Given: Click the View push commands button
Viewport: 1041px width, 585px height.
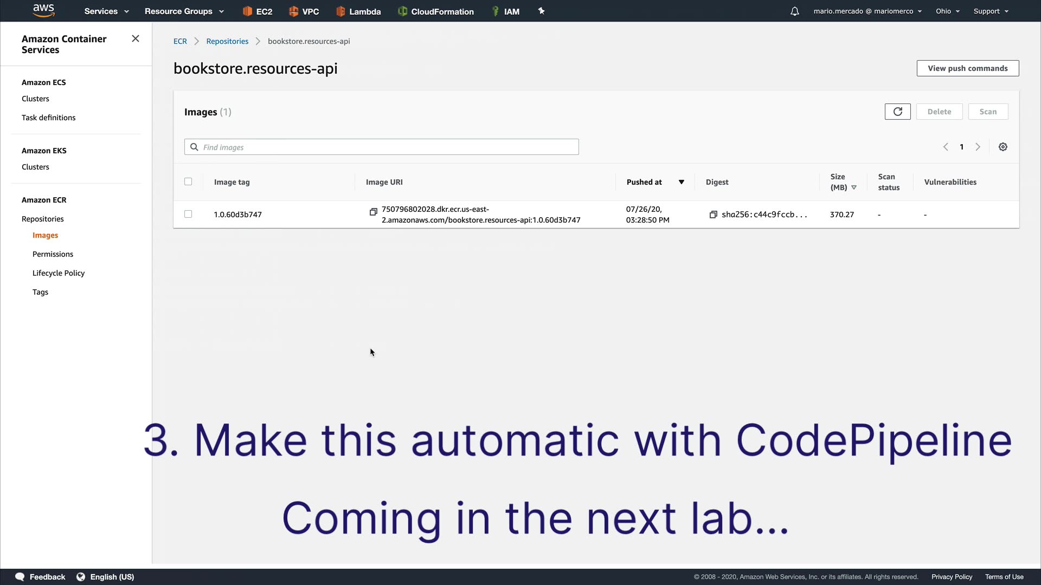Looking at the screenshot, I should tap(967, 68).
